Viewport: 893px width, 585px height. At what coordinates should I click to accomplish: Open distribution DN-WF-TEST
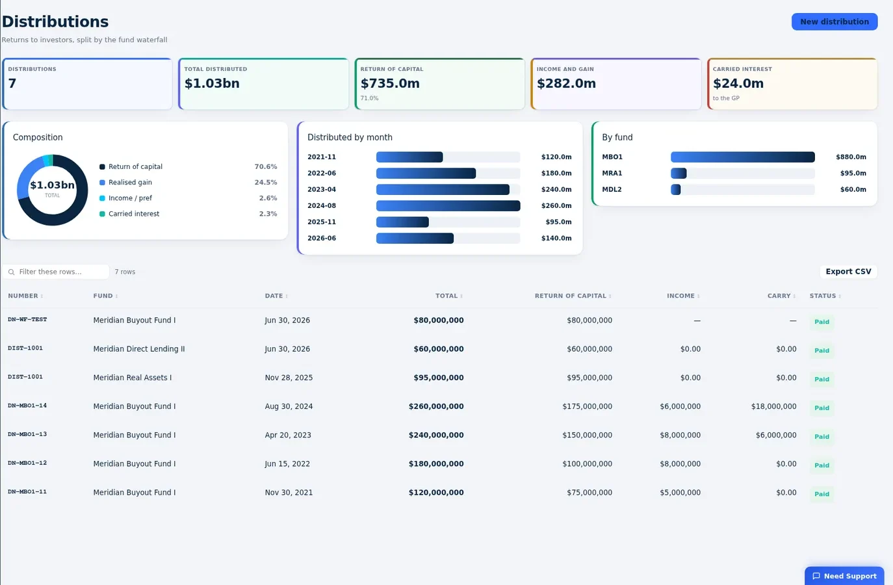coord(27,320)
